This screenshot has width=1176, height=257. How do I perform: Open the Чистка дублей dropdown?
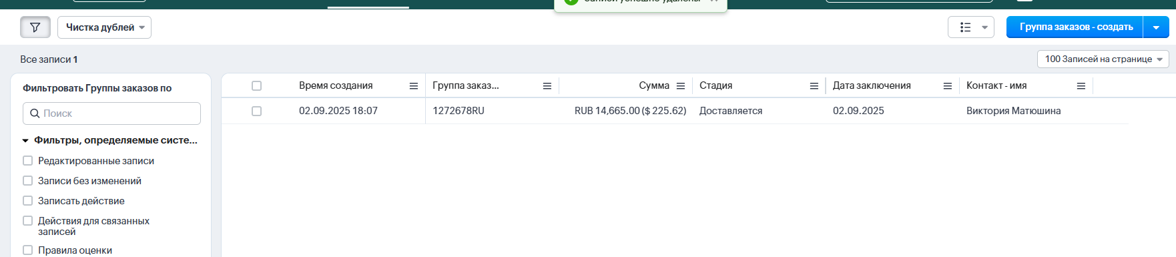pyautogui.click(x=104, y=27)
